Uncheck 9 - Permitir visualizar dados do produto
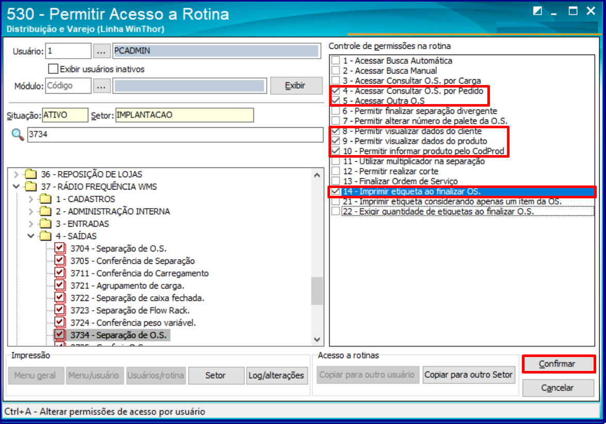Screen dimensions: 606x424 (336, 141)
